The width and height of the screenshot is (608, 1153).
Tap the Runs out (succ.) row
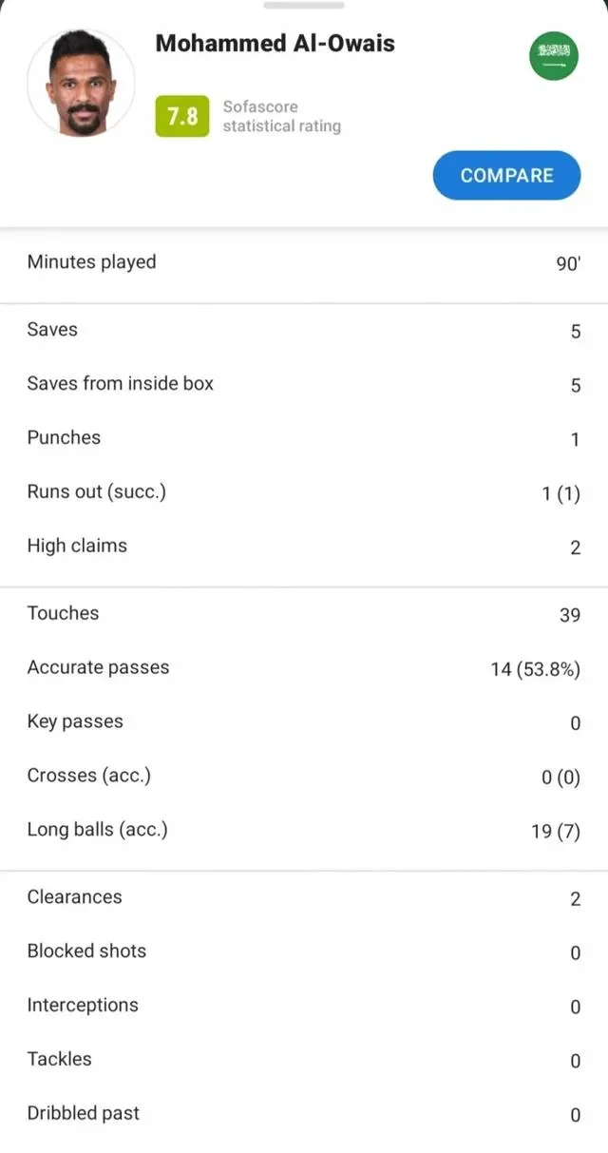click(304, 492)
